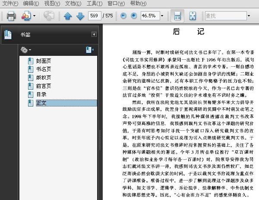The width and height of the screenshot is (259, 200).
Task: Click the print icon in toolbar
Action: (x=11, y=16)
